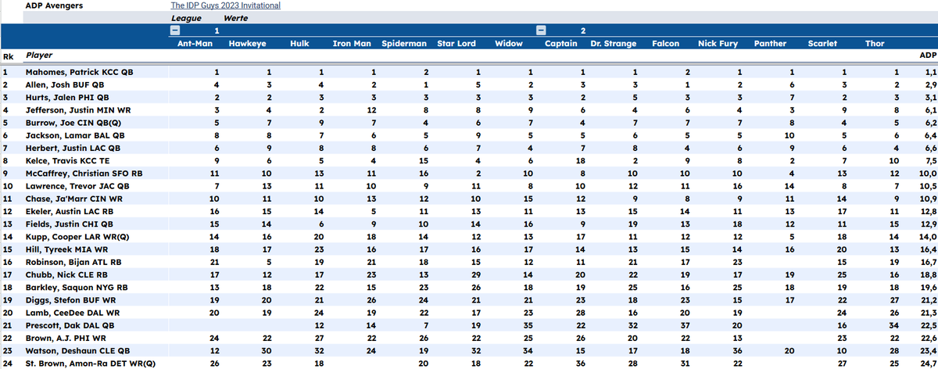This screenshot has height=369, width=938.
Task: Select the Nick Fury column header
Action: pyautogui.click(x=718, y=44)
